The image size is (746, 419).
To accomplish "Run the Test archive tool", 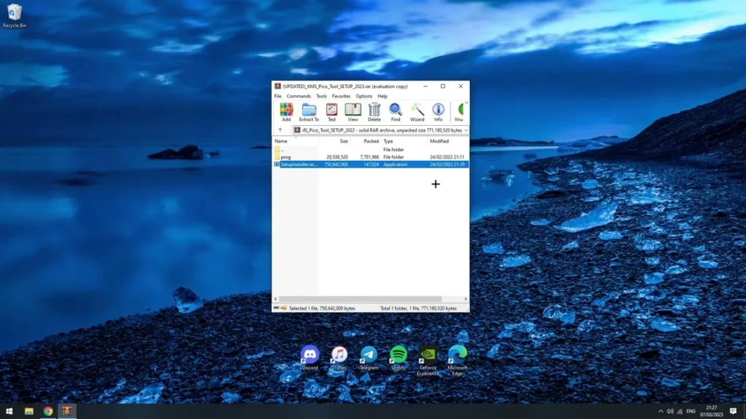I will click(331, 112).
